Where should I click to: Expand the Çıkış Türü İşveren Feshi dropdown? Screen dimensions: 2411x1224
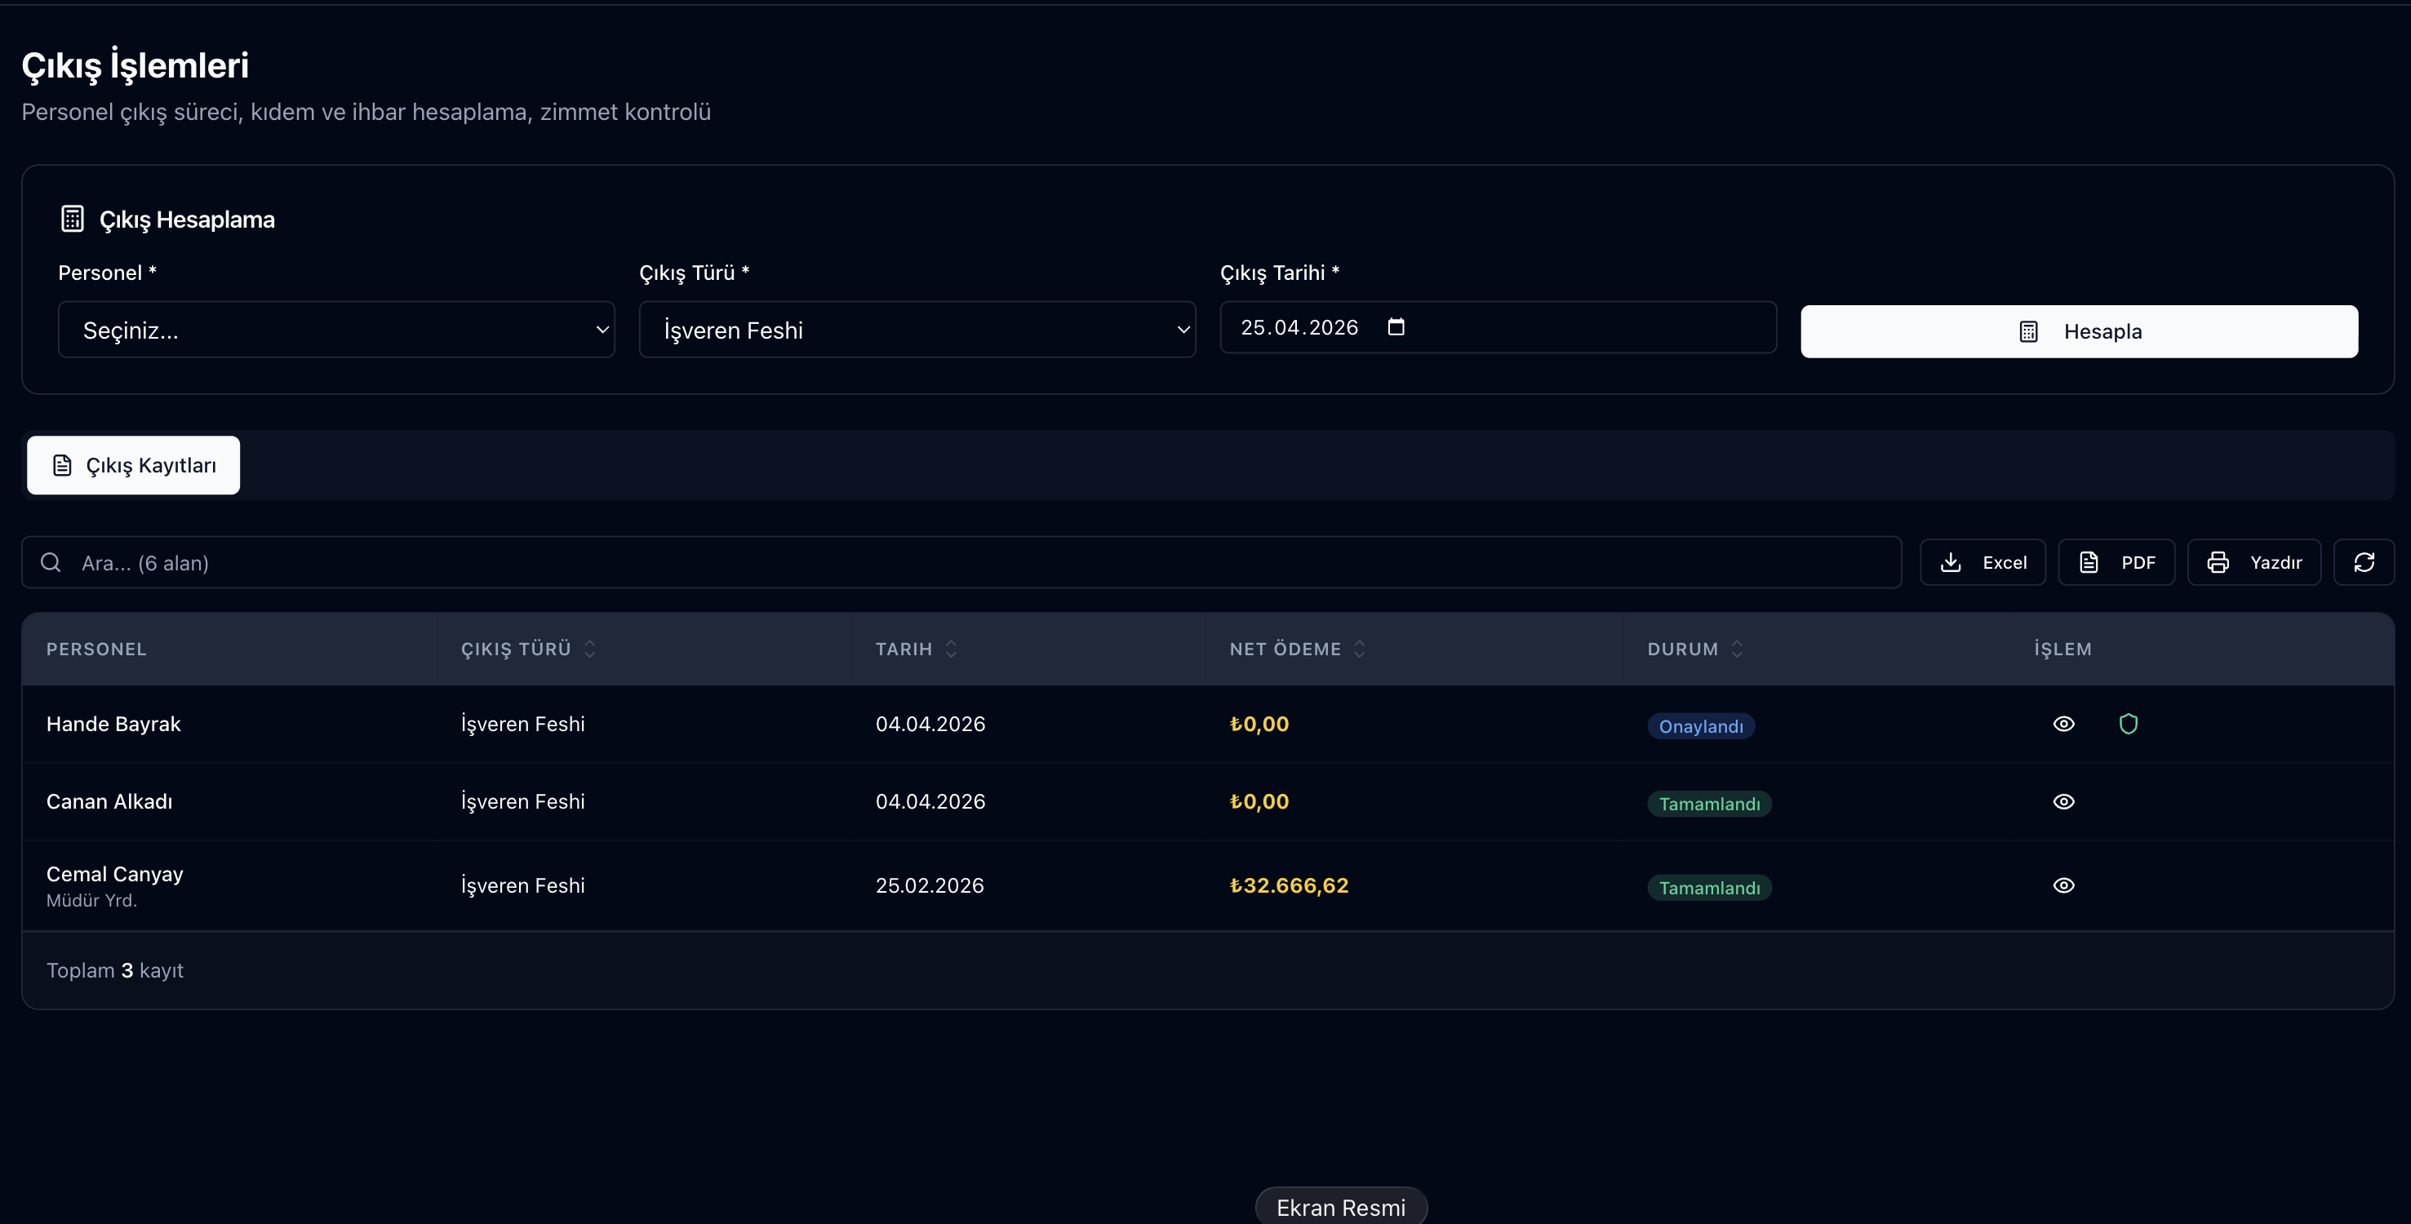coord(917,330)
